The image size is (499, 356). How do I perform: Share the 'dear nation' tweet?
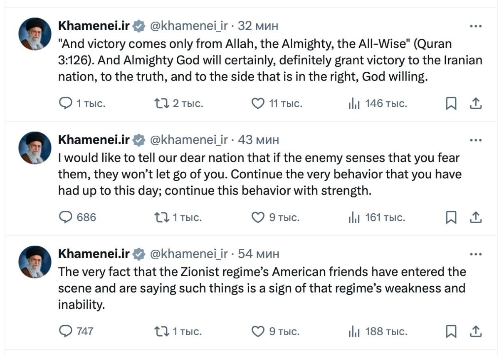pyautogui.click(x=475, y=217)
